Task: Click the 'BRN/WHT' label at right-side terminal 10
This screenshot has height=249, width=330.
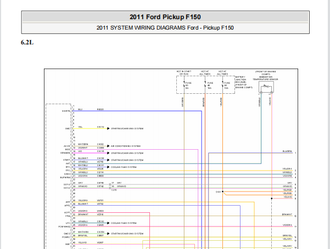Action: pos(287,214)
